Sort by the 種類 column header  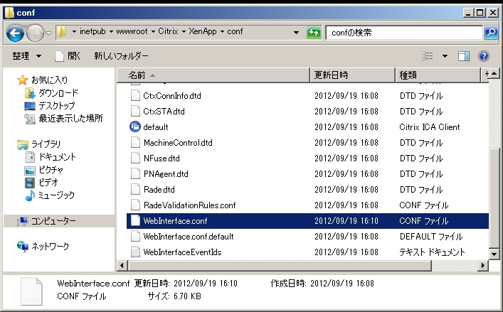pos(408,75)
